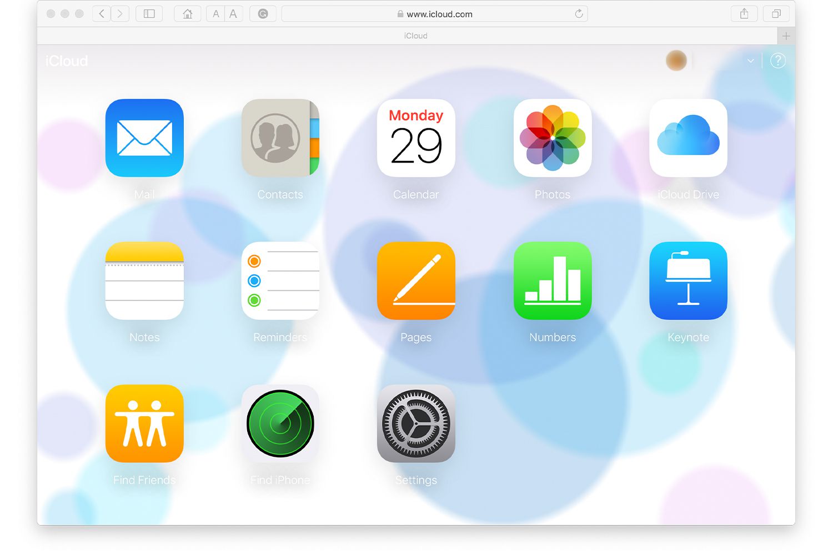Screen dimensions: 833x555
Task: Click the user account avatar
Action: 676,60
